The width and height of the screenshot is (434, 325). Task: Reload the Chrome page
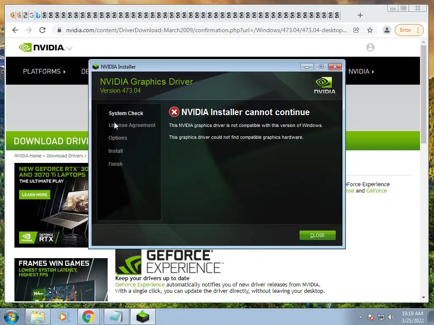[x=42, y=30]
